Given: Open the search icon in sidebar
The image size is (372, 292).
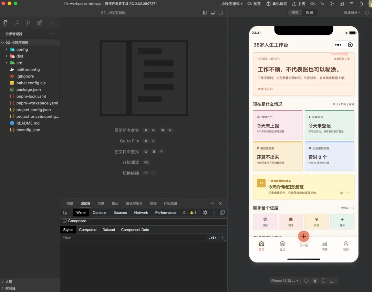Looking at the screenshot, I should pos(17,23).
